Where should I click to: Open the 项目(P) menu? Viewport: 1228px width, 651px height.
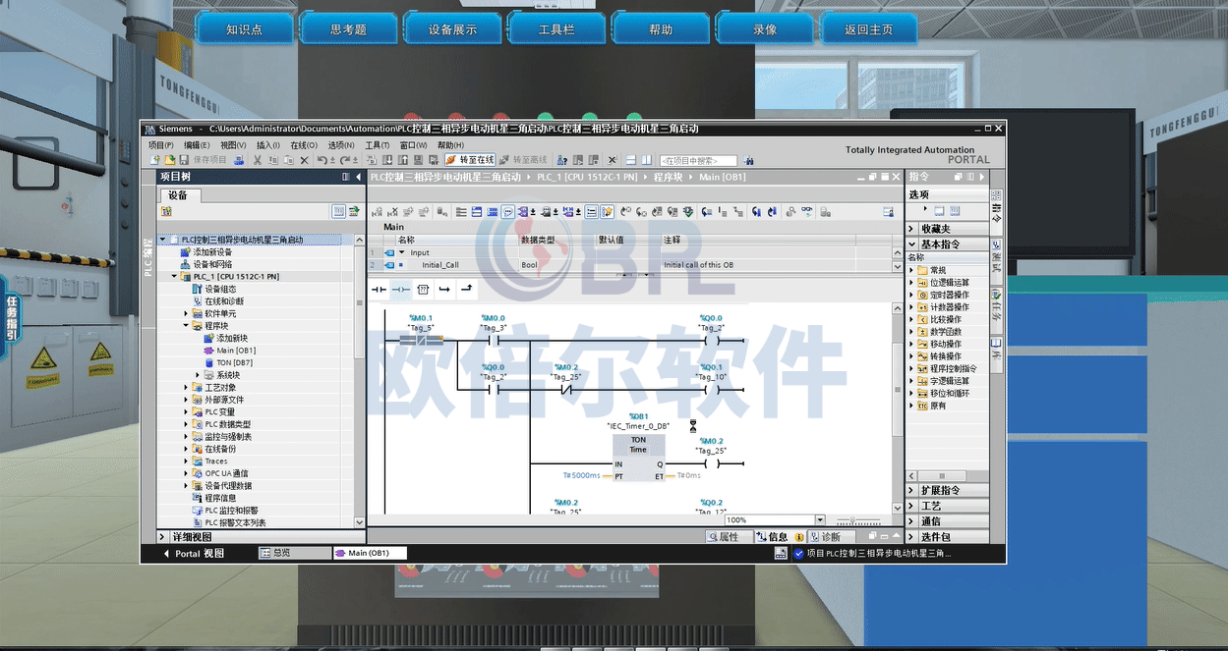click(161, 145)
